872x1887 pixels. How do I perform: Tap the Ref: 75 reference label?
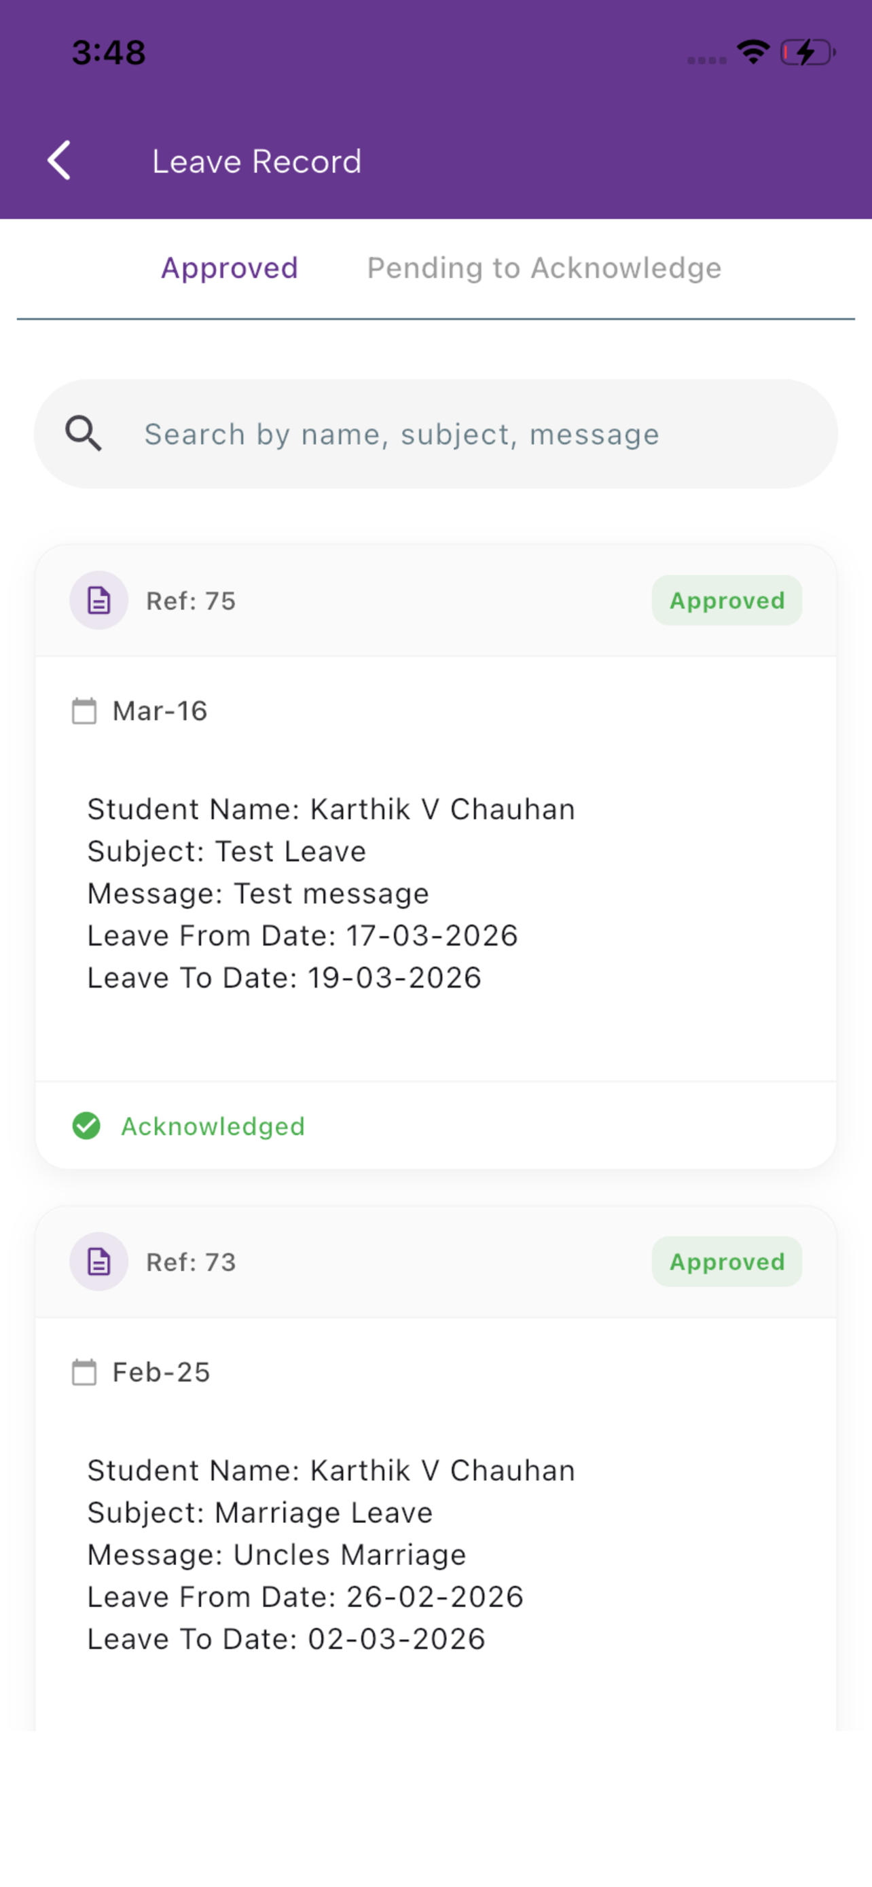[191, 600]
